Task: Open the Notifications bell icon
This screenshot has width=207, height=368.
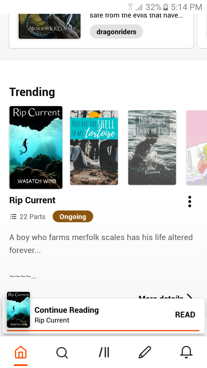Action: pos(186,352)
